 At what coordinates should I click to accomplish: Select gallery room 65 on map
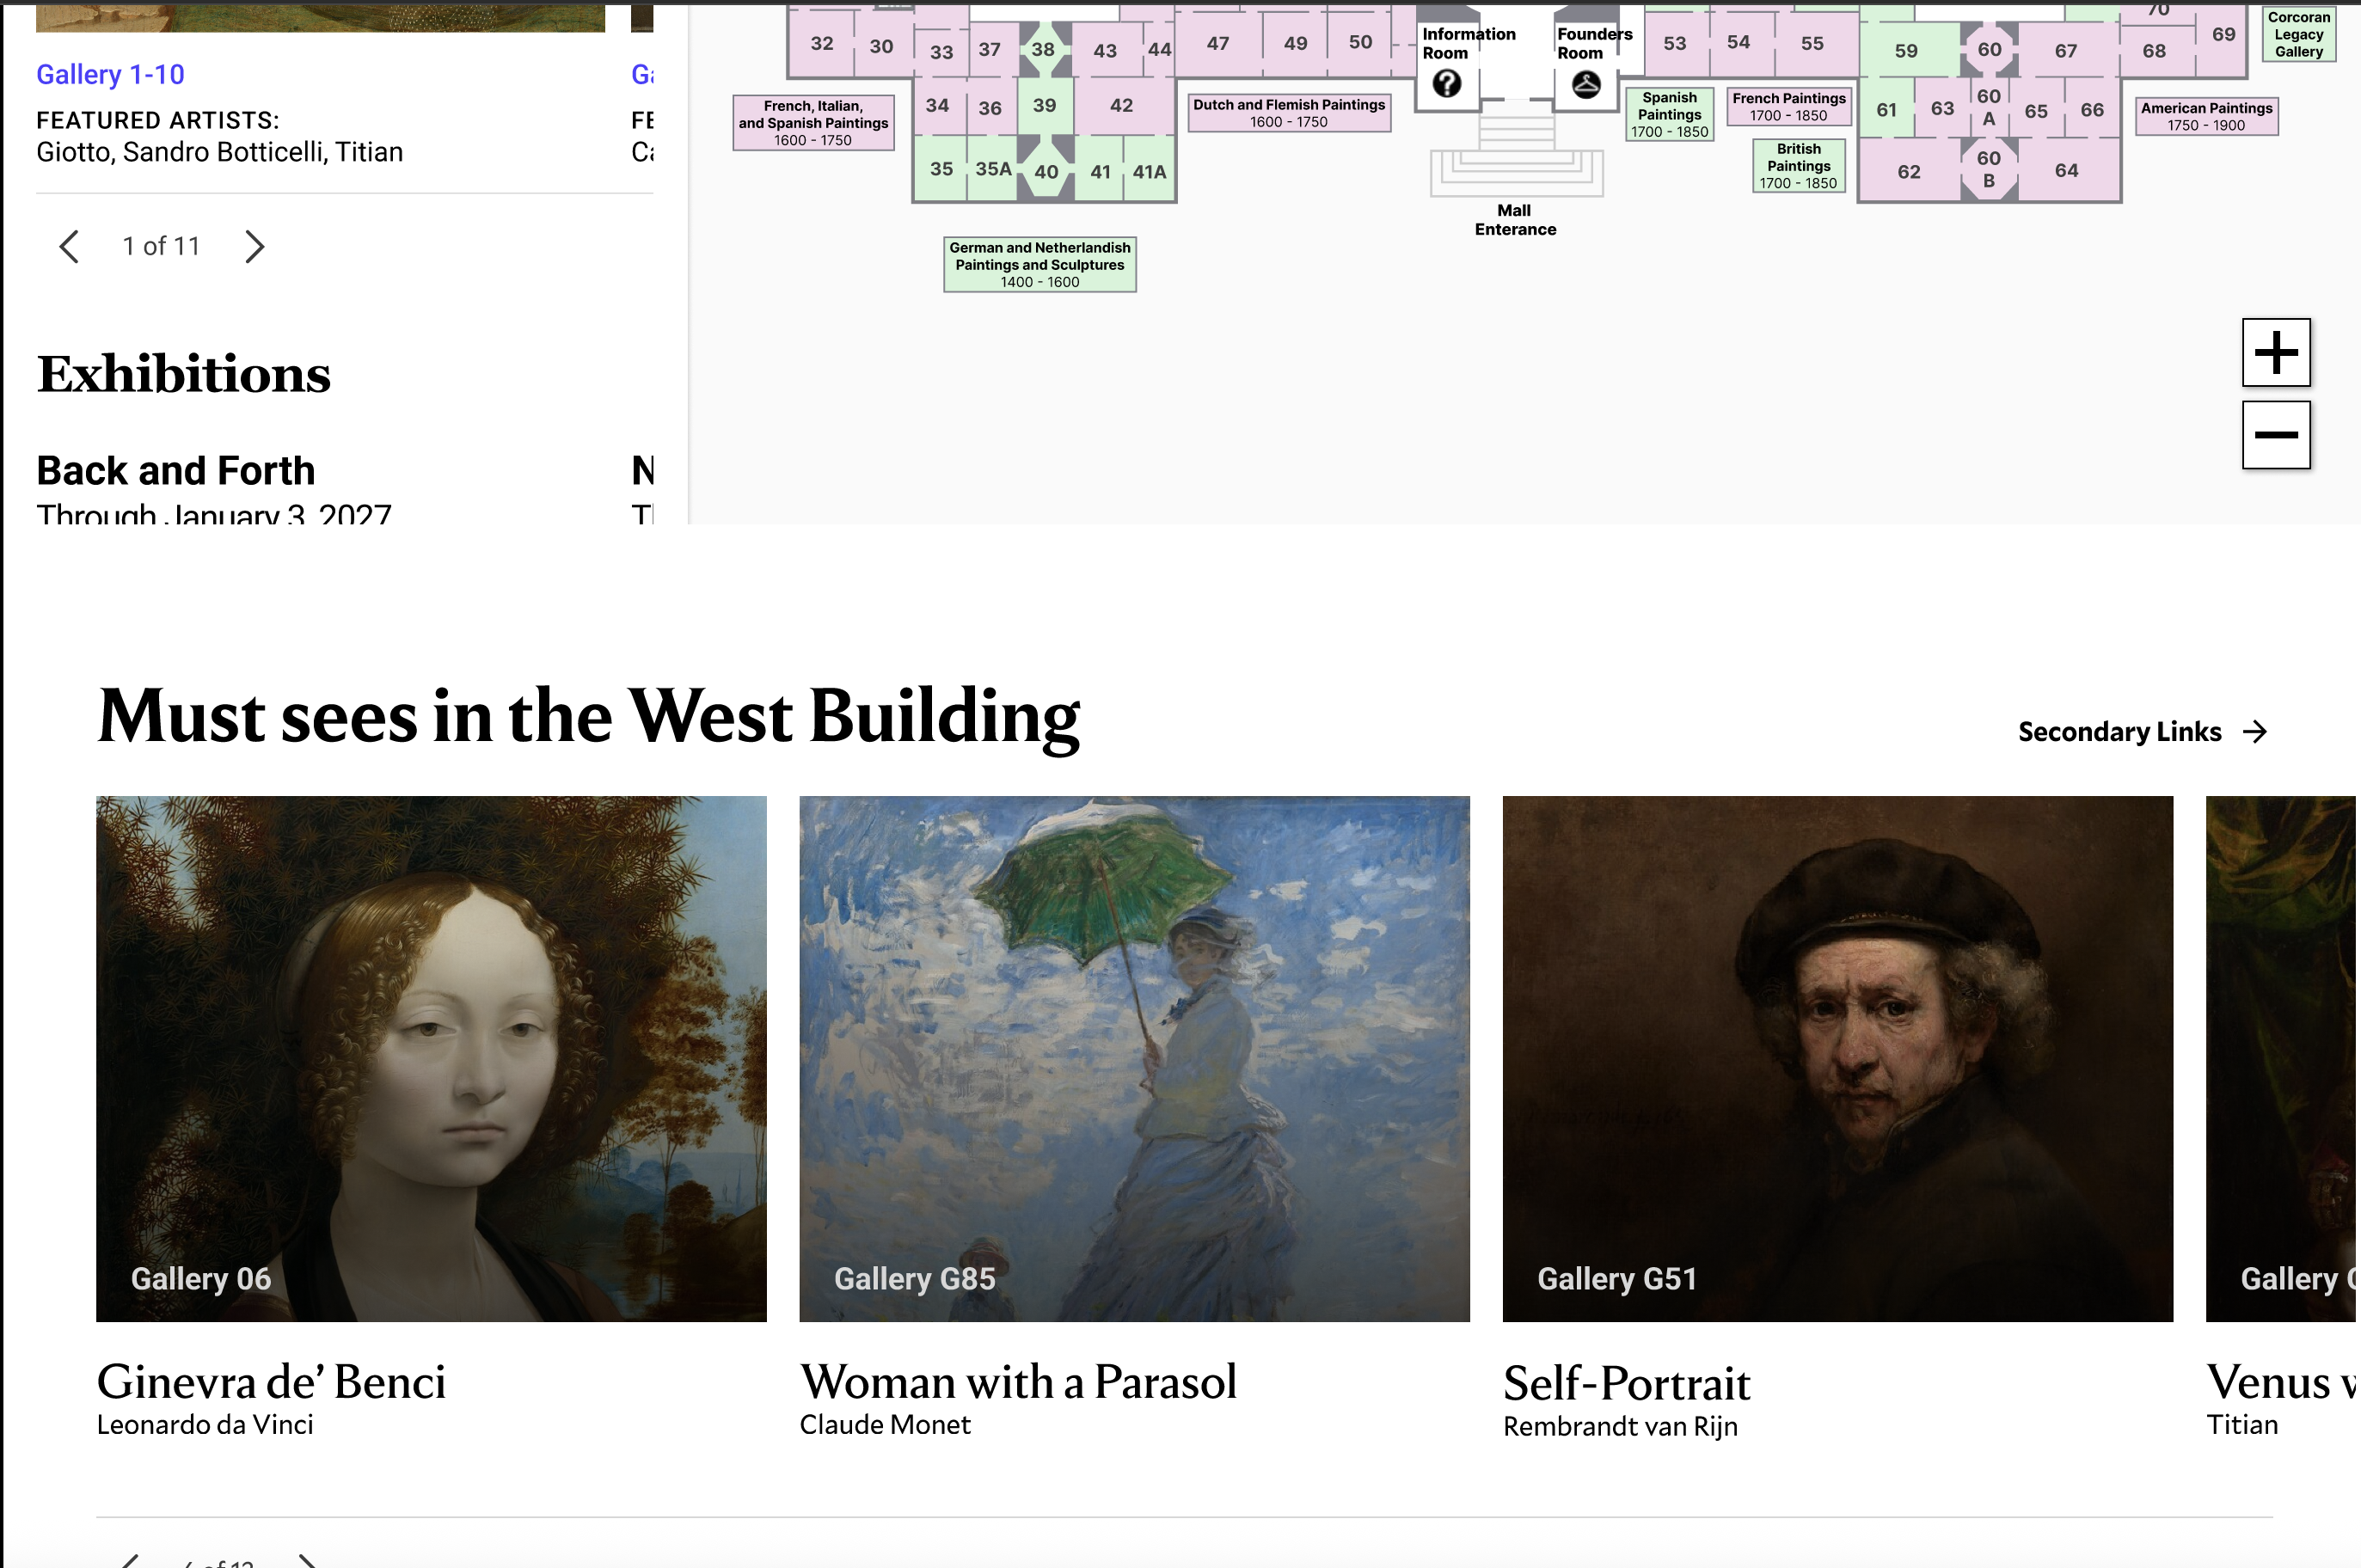2036,110
